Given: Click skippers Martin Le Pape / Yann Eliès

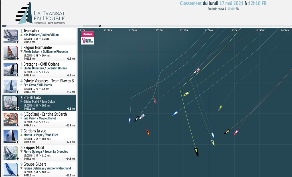Looking at the screenshot, I should coord(41,135).
